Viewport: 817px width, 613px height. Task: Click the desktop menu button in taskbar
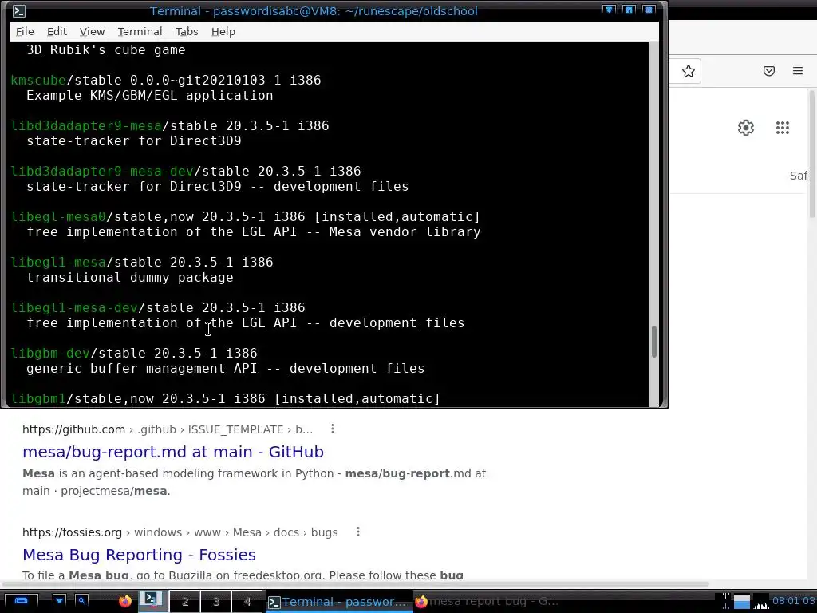point(21,601)
